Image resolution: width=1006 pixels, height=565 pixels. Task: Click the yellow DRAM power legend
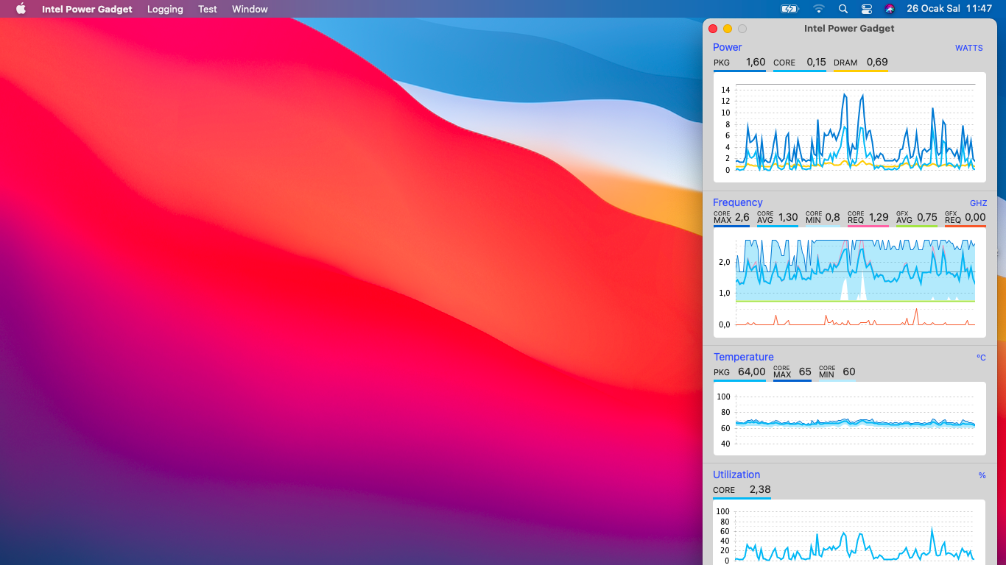pyautogui.click(x=860, y=63)
